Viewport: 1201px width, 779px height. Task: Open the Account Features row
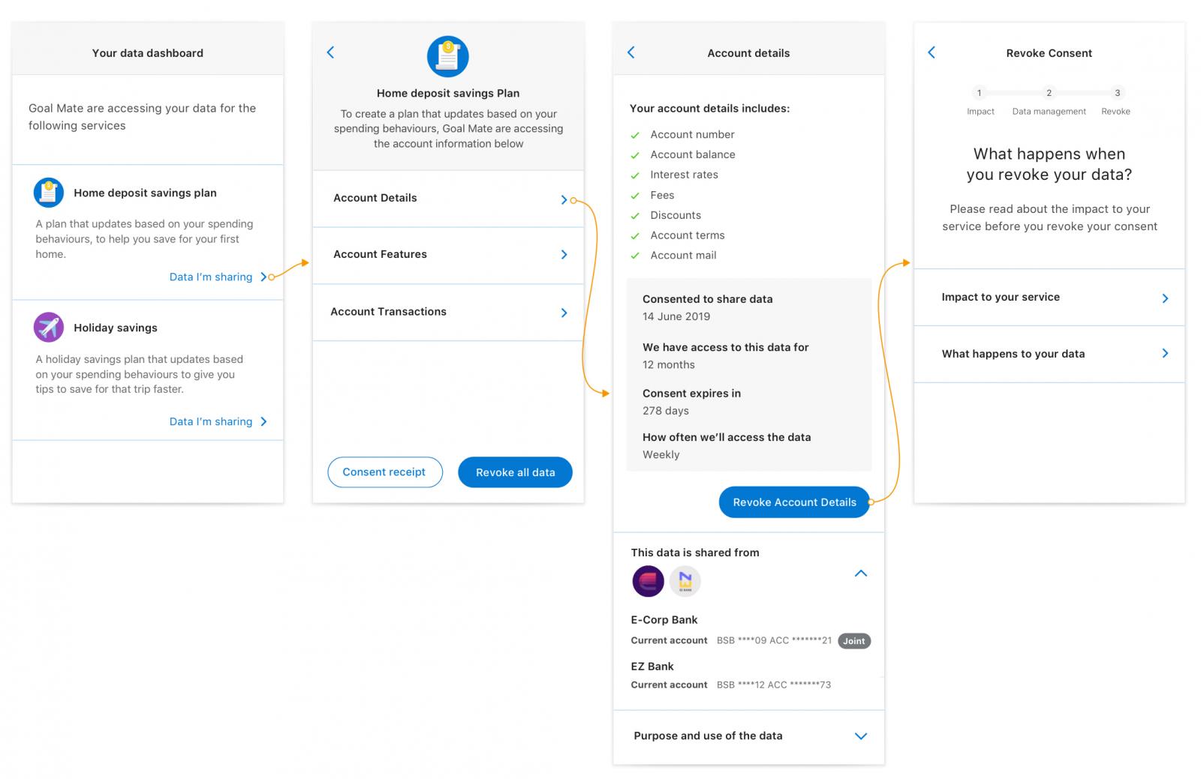(x=448, y=255)
